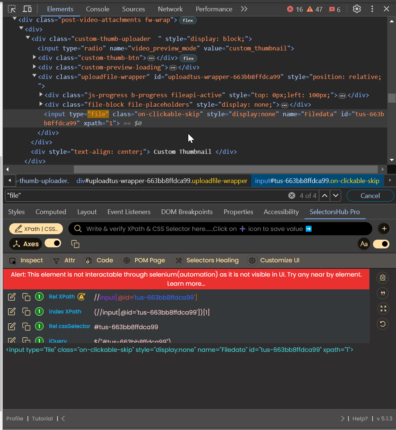Image resolution: width=396 pixels, height=430 pixels.
Task: Click Learn more link in alert
Action: coord(186,284)
